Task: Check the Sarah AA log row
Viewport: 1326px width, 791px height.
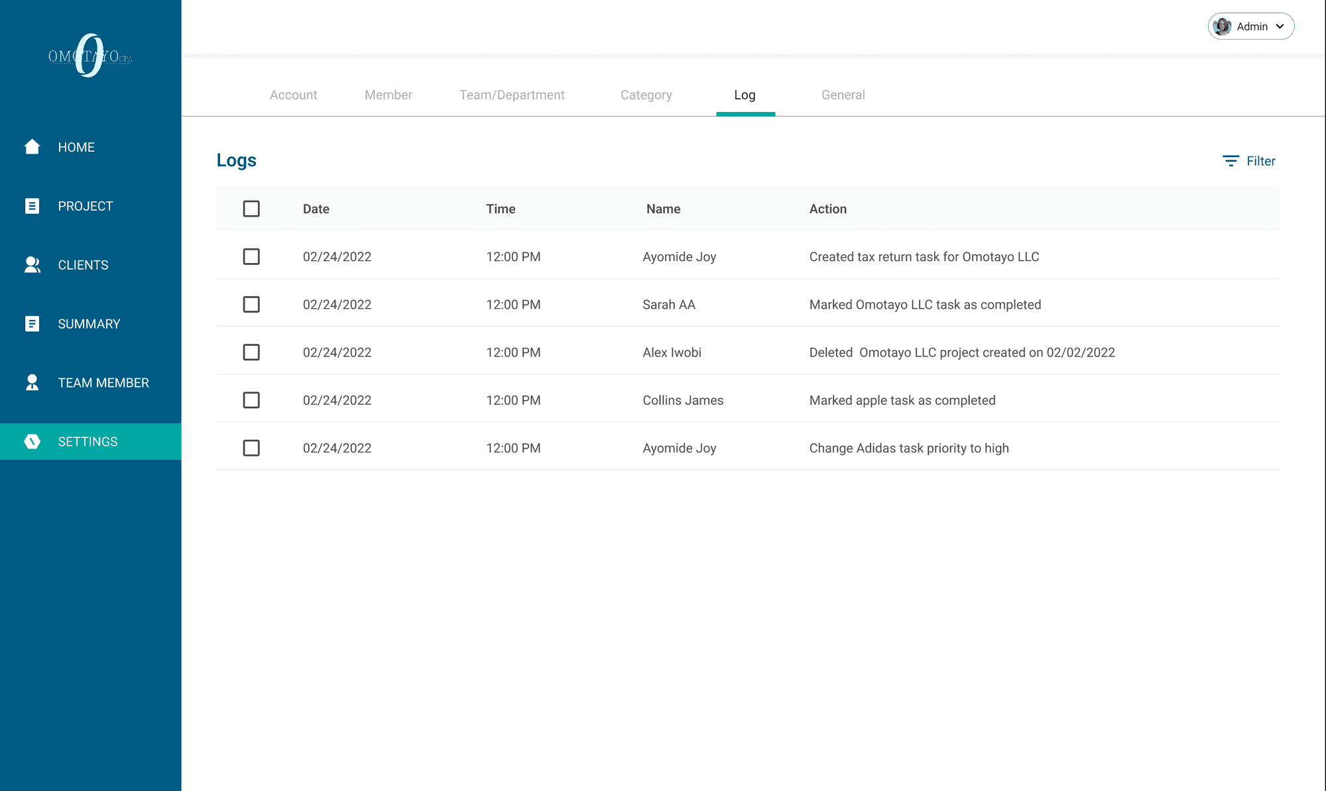Action: (x=251, y=304)
